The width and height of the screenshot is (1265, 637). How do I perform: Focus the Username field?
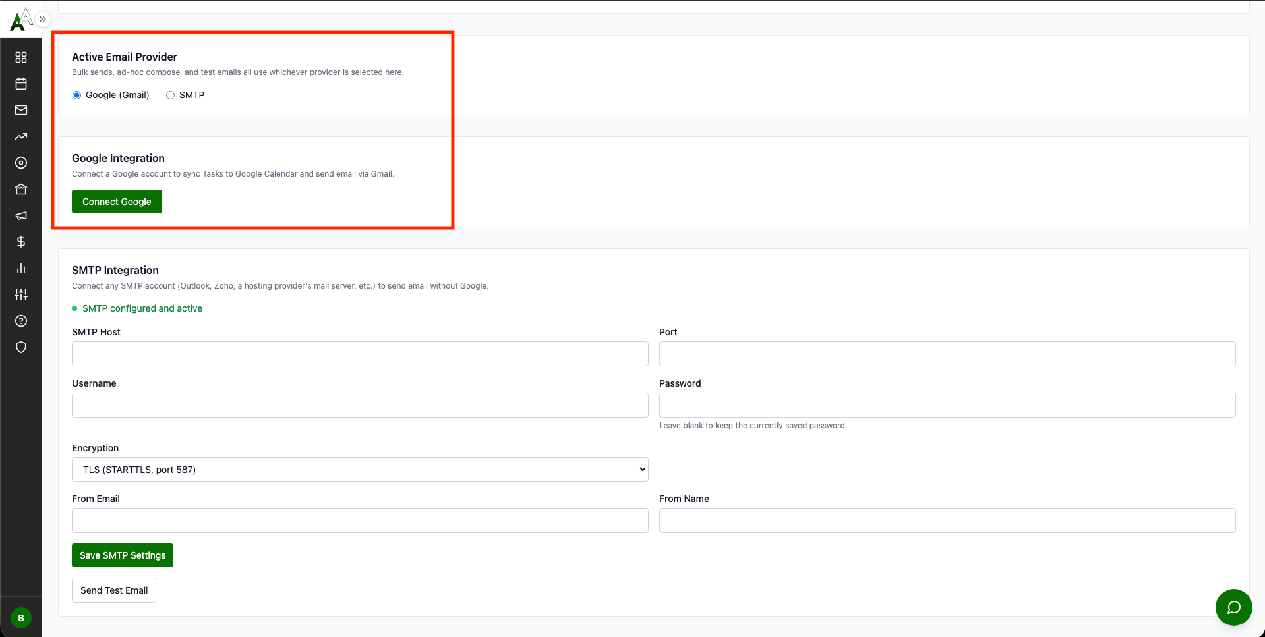coord(360,405)
